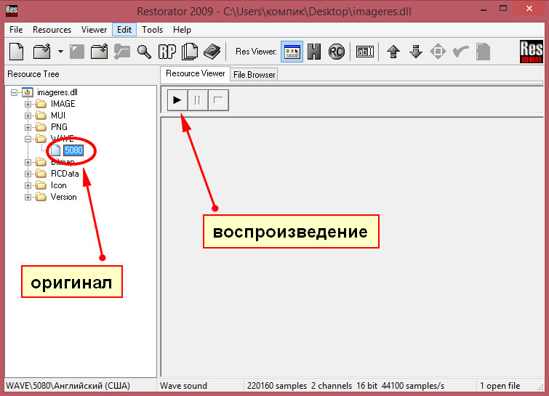Pause the wave sound playback
Viewport: 549px width, 396px height.
click(x=198, y=100)
